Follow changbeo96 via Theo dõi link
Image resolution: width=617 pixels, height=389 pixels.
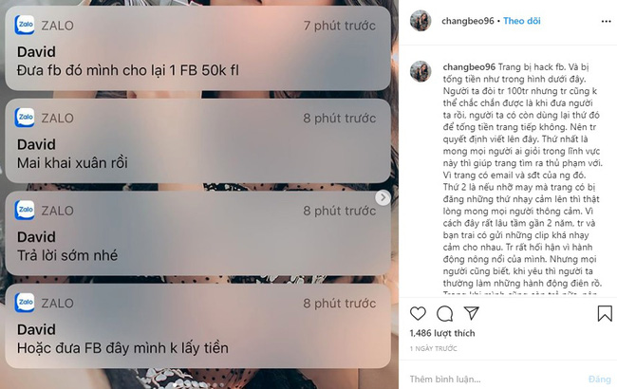point(522,21)
